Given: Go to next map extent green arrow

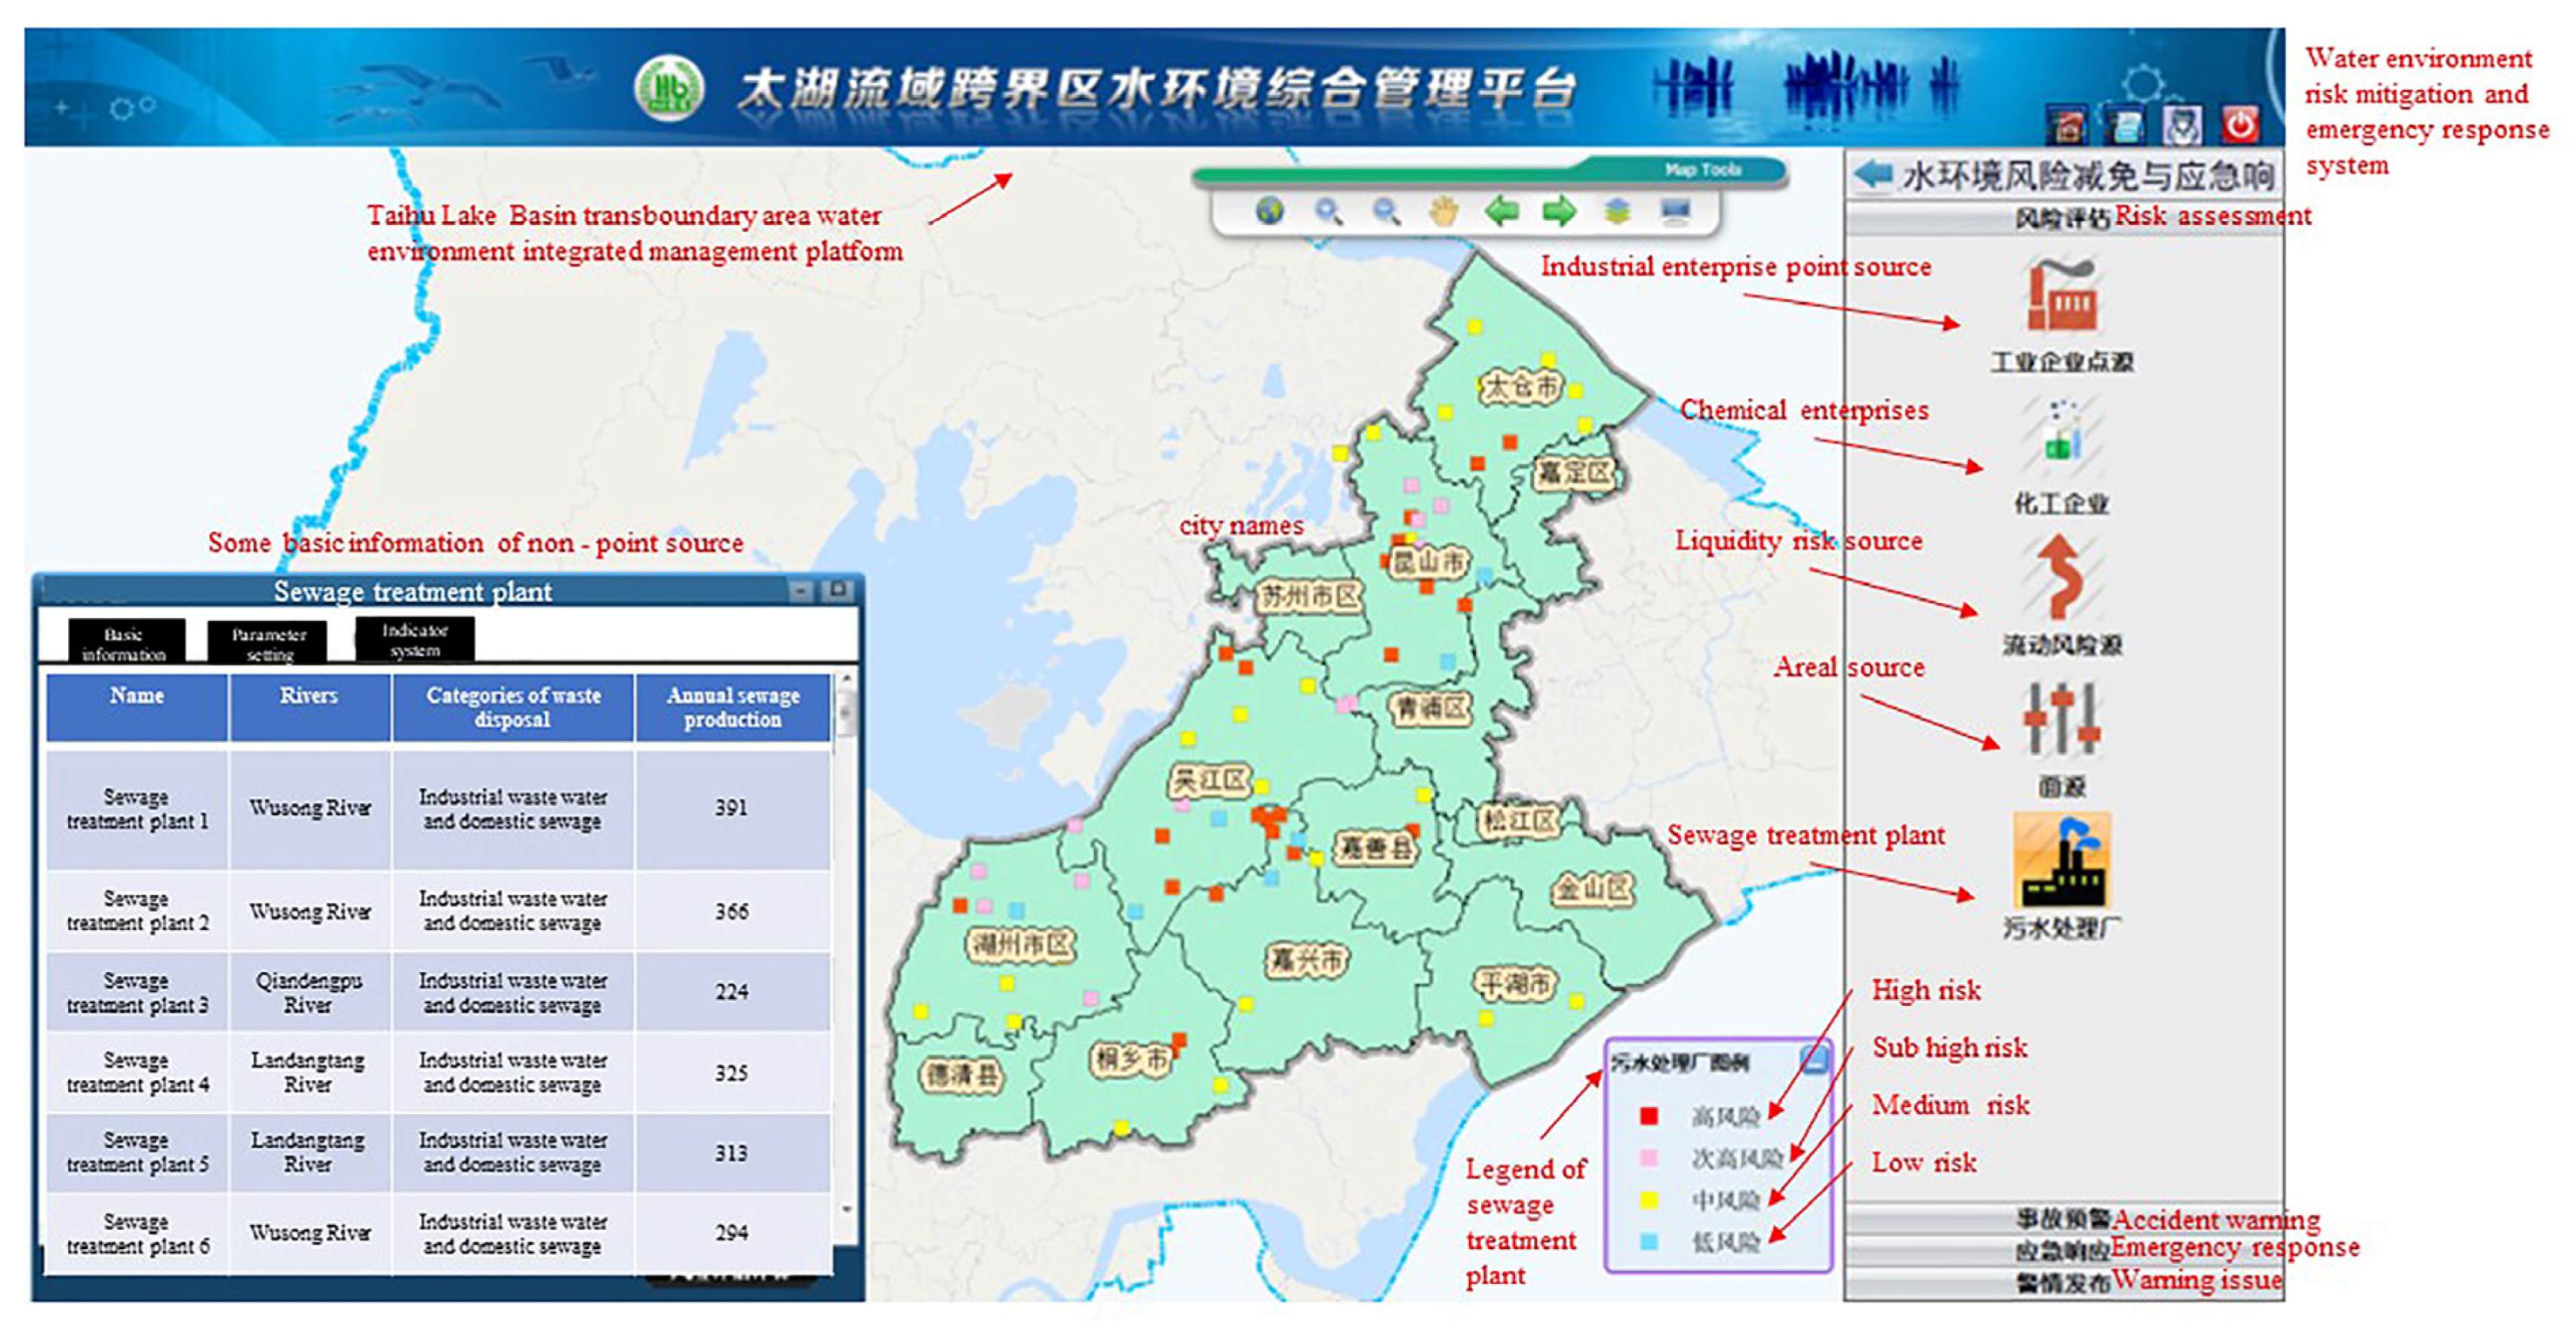Looking at the screenshot, I should click(x=1559, y=211).
